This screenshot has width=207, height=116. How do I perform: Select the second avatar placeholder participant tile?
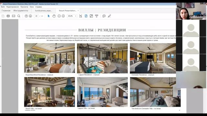coord(191,45)
